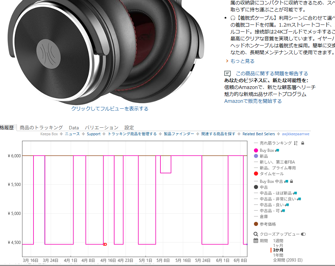Show the 倉庫 price line
The height and width of the screenshot is (266, 335).
click(x=261, y=217)
